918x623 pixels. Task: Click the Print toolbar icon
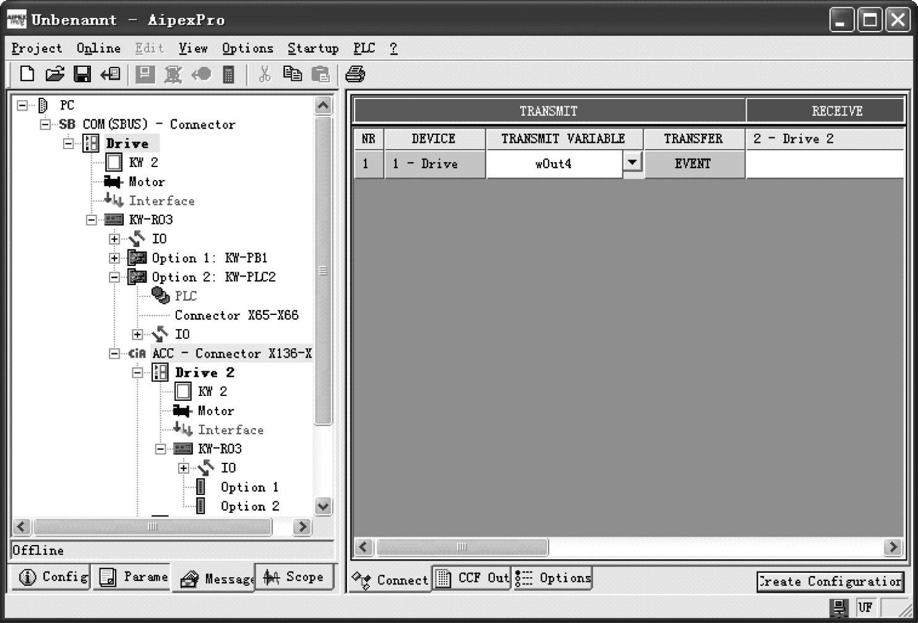click(355, 74)
